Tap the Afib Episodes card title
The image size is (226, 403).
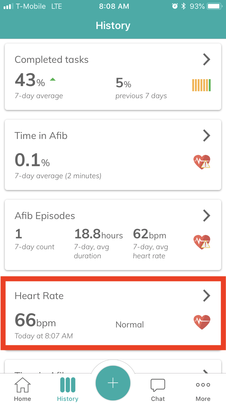[45, 216]
